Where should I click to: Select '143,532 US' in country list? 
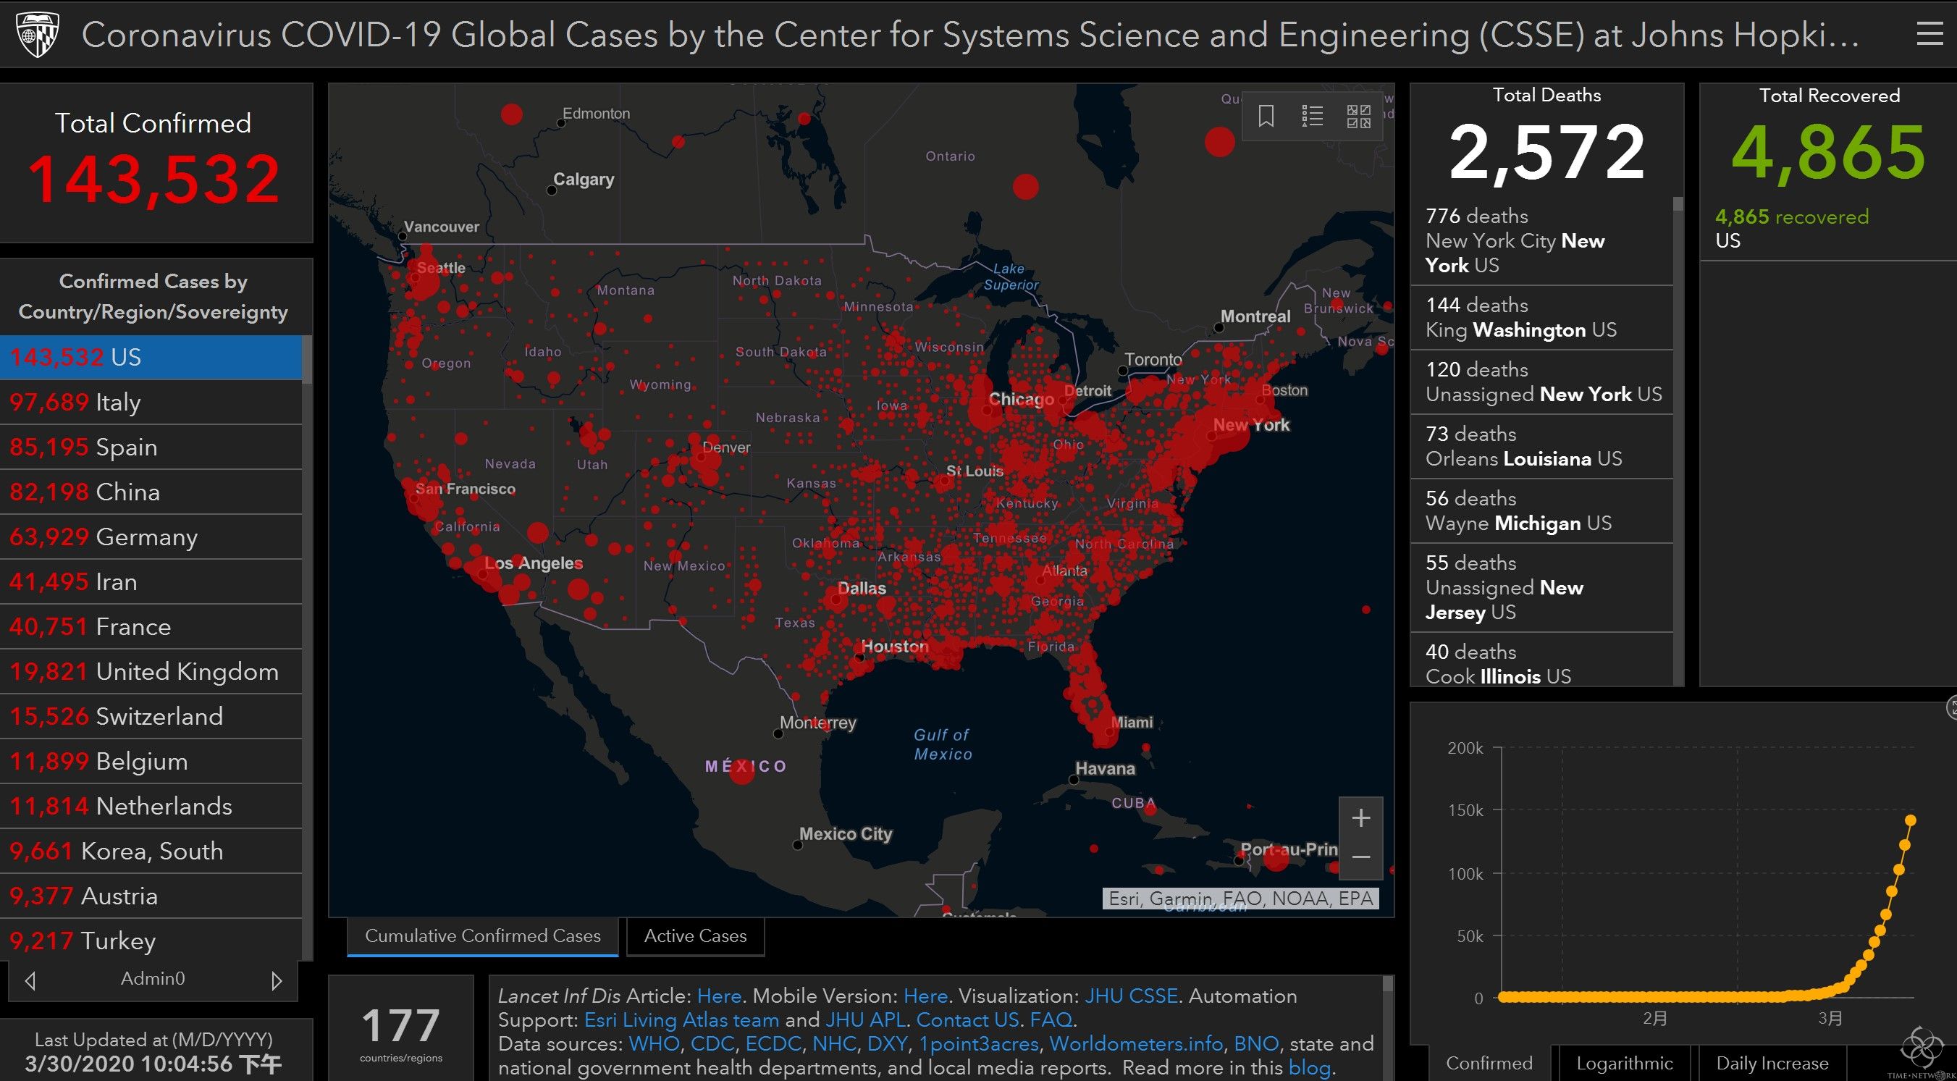[151, 357]
